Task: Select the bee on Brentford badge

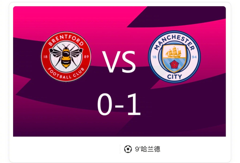Action: click(x=66, y=56)
